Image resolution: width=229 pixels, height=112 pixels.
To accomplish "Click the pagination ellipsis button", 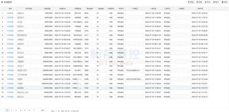I will pyautogui.click(x=38, y=110).
